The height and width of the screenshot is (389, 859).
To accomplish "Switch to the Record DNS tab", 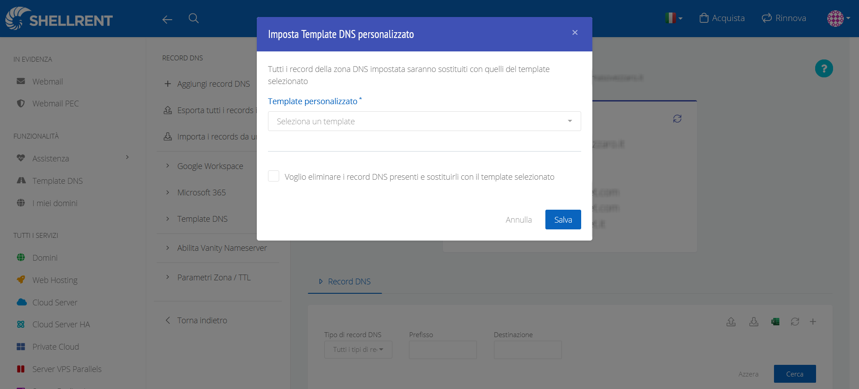I will coord(344,282).
